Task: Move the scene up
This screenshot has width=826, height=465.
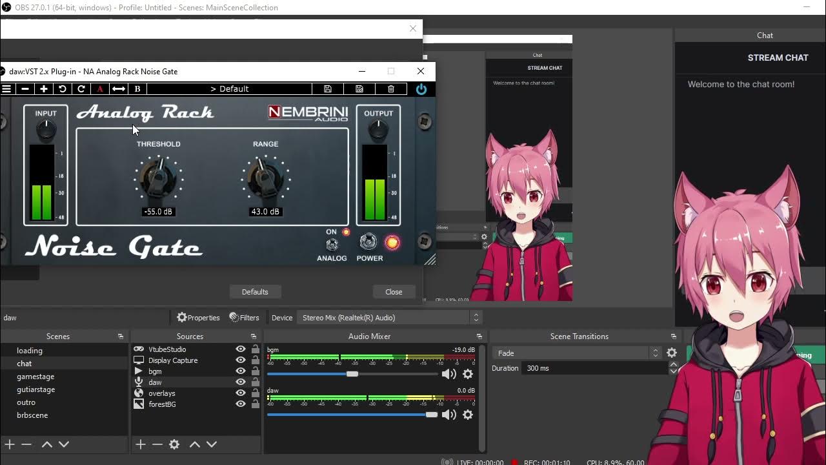Action: coord(47,444)
